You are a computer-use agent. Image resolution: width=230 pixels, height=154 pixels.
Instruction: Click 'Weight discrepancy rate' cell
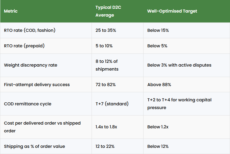(x=46, y=65)
